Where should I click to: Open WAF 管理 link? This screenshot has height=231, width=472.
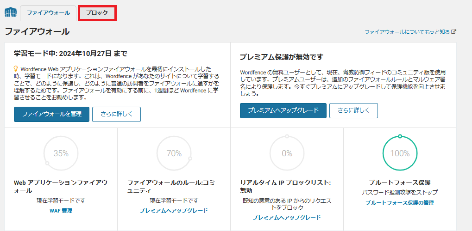coord(61,211)
